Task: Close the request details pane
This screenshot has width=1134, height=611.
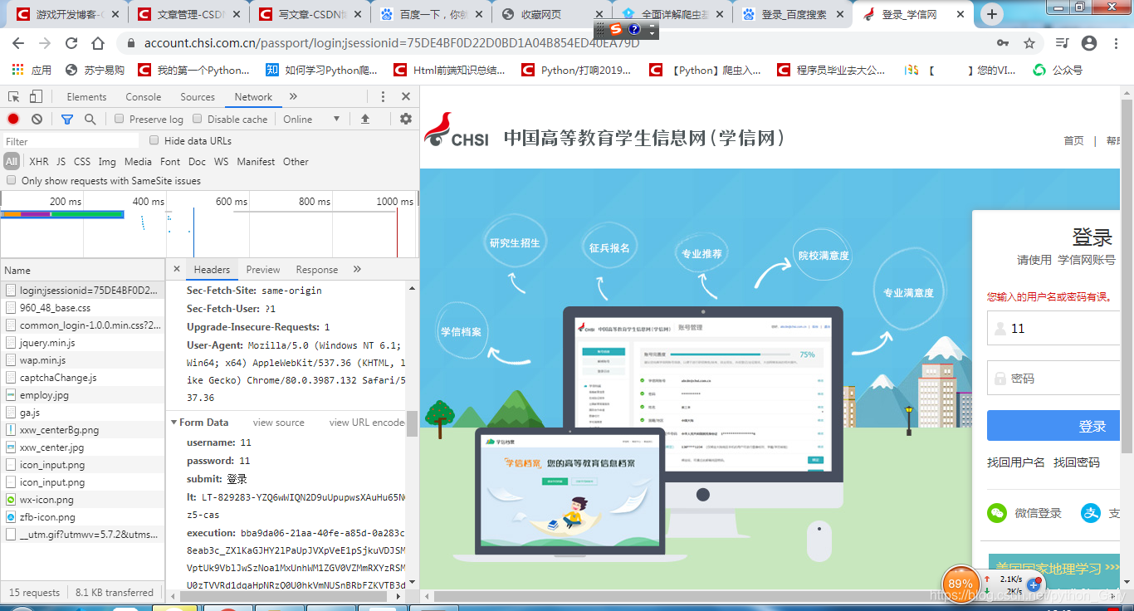Action: click(176, 269)
